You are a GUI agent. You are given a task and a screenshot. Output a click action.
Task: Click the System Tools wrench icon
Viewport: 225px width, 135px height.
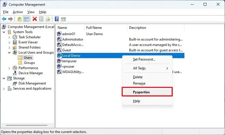click(x=9, y=32)
